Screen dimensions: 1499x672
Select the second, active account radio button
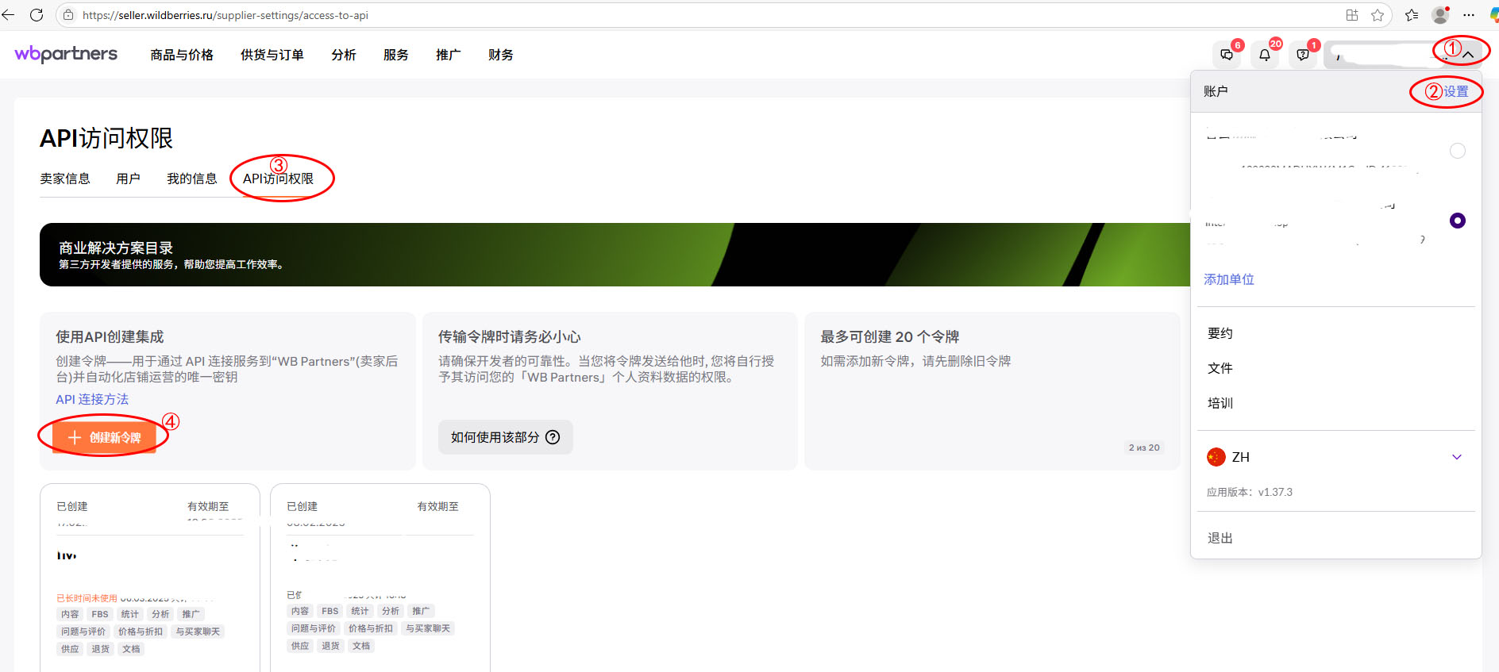tap(1458, 221)
